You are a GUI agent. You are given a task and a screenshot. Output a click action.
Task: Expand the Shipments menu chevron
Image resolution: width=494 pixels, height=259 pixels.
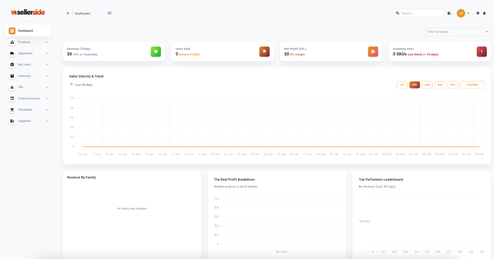[47, 53]
